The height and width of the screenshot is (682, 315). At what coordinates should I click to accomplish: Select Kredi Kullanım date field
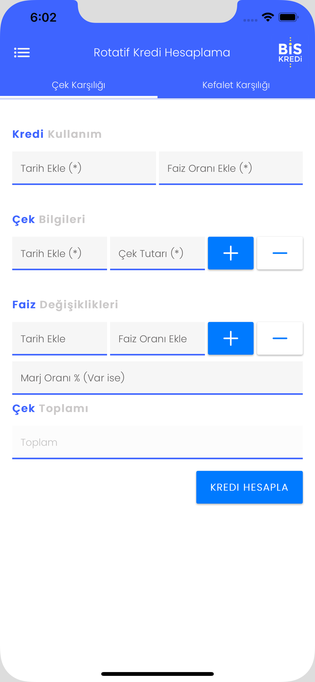point(84,168)
